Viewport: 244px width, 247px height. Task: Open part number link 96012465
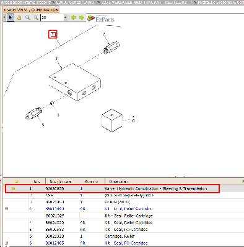(54, 243)
